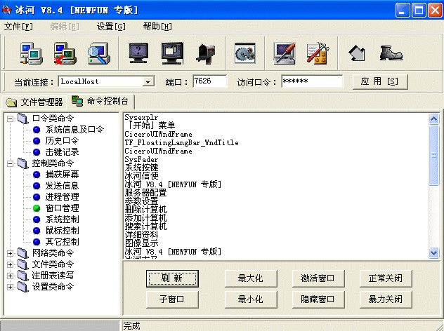Click the 隐藏窗口 button
The image size is (444, 331).
318,299
